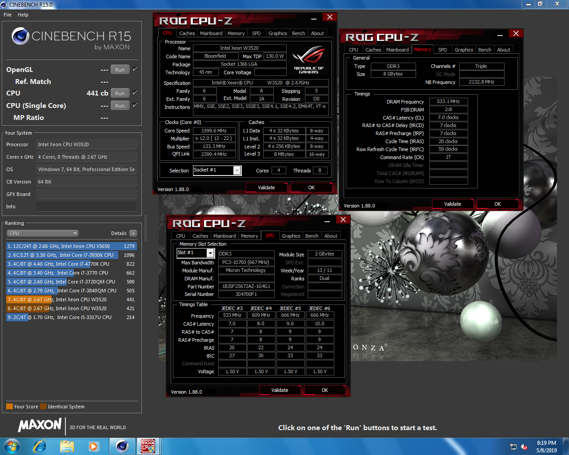Click the Max Bandwidth PC3-10700 field
The image size is (569, 455).
coord(246,262)
